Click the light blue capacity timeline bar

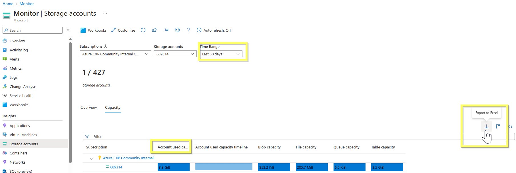[224, 167]
